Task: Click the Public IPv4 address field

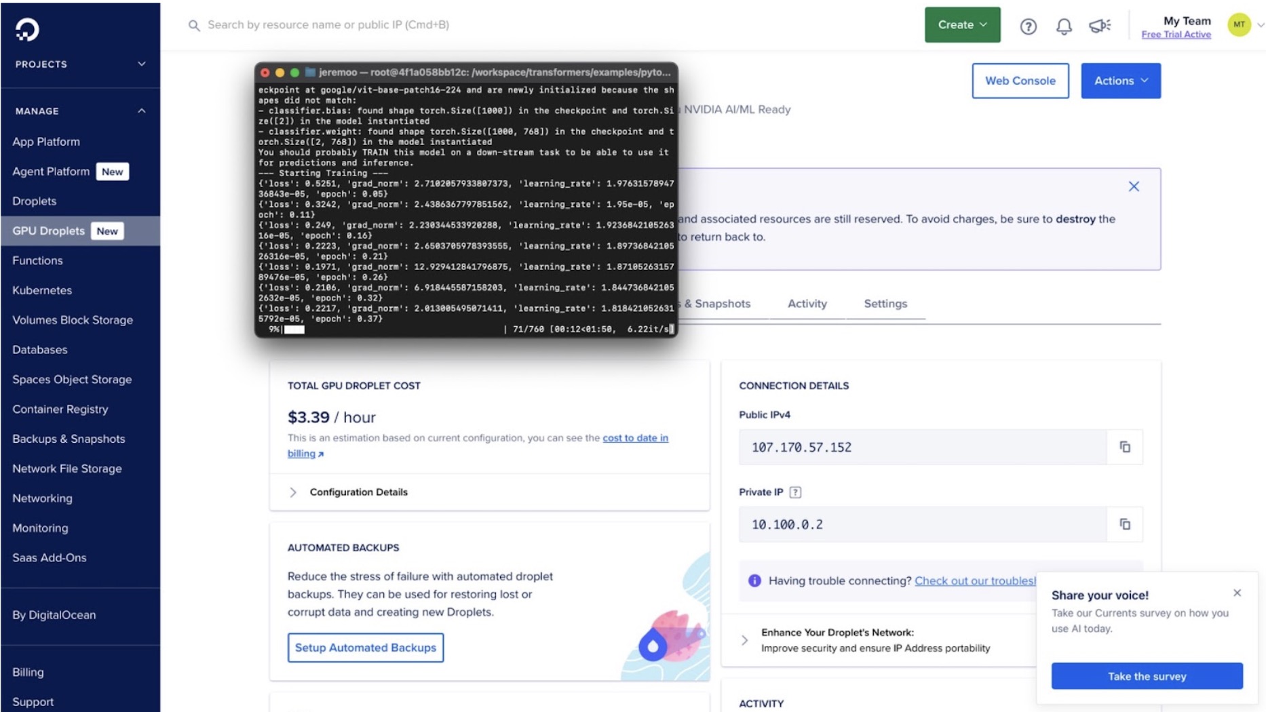Action: 923,447
